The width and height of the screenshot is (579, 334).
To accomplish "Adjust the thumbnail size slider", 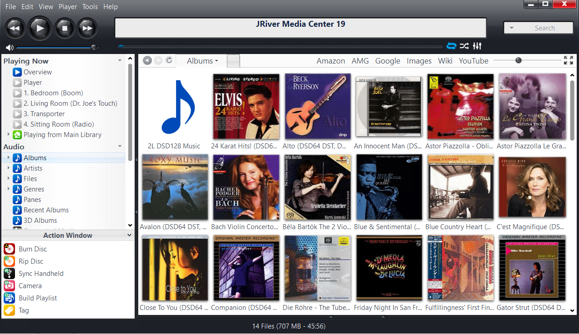I will (x=527, y=60).
